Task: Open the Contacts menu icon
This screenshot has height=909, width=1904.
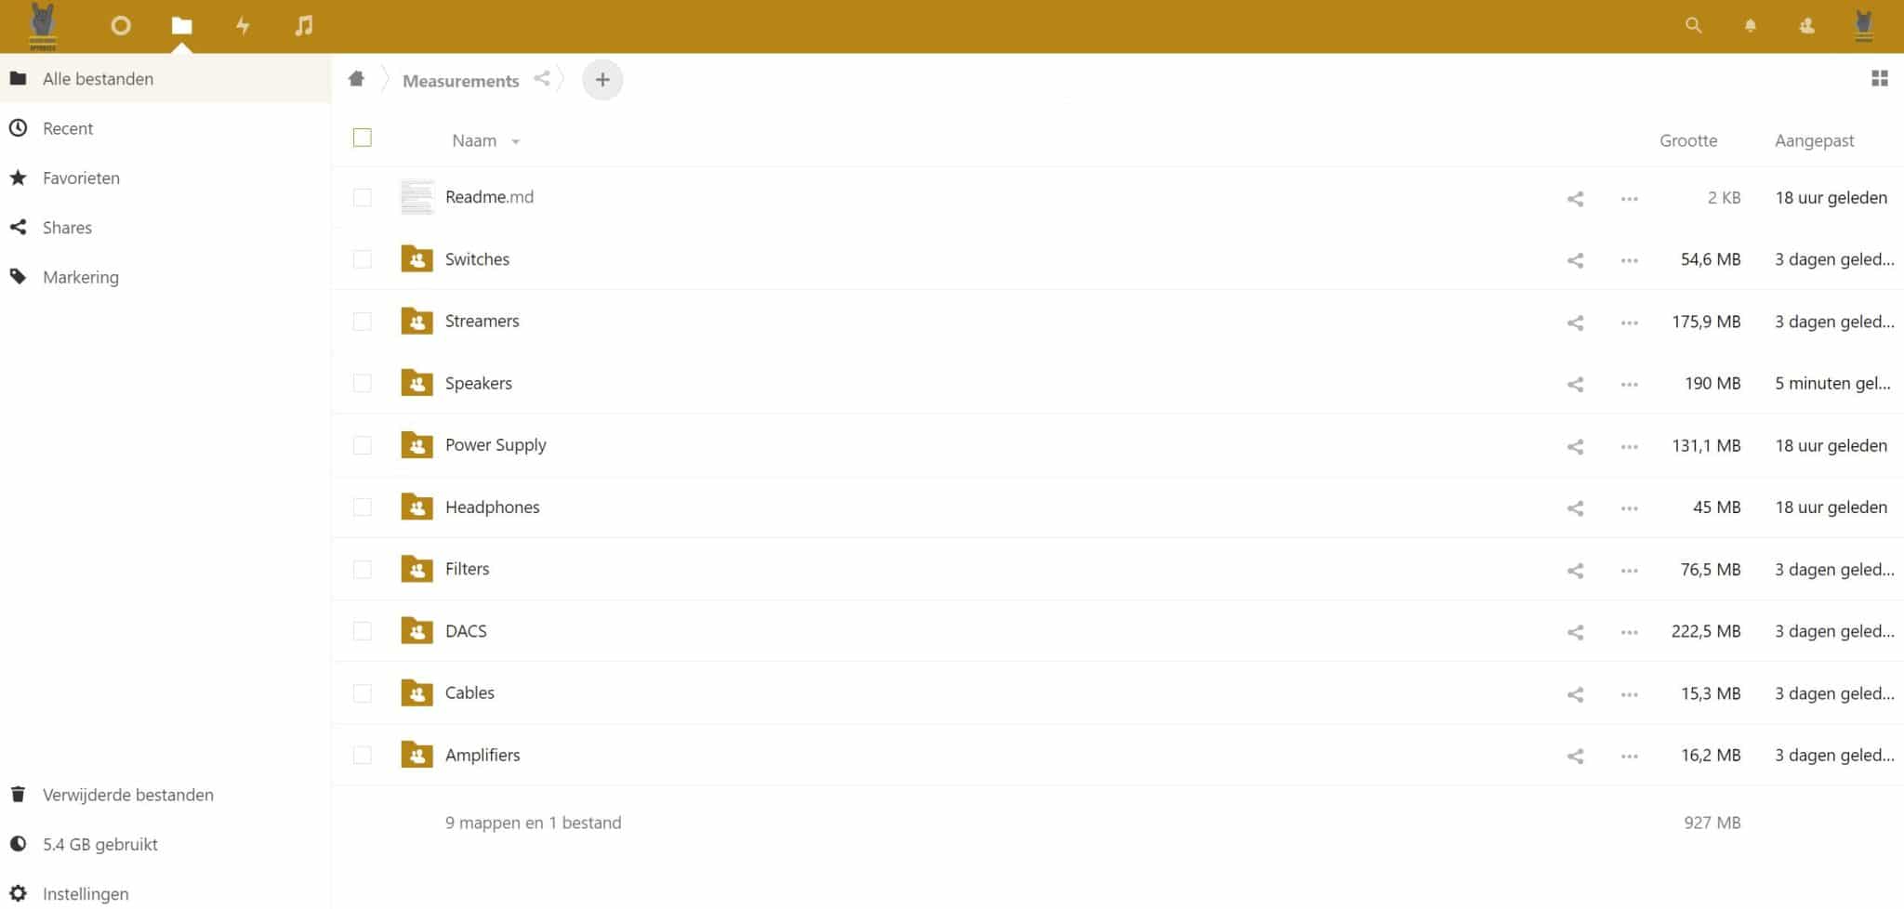Action: (x=1806, y=26)
